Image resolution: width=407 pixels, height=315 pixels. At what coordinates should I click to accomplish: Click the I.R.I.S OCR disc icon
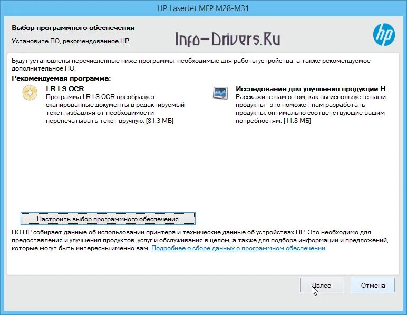point(30,93)
